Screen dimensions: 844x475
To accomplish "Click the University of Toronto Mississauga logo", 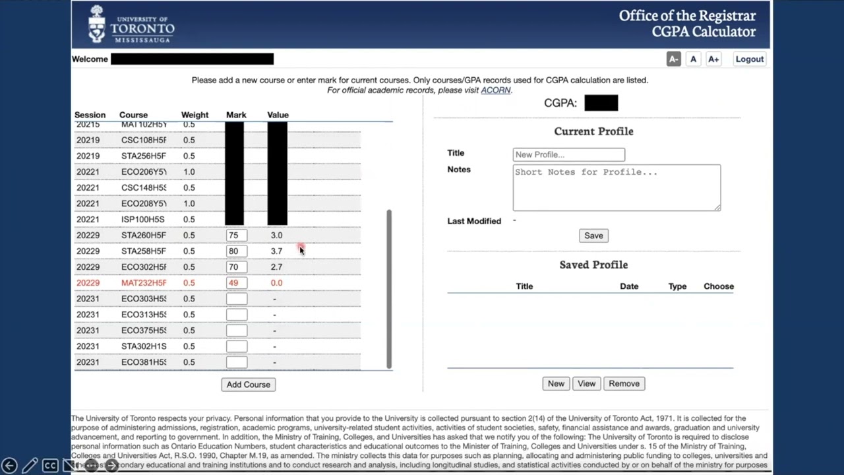I will [132, 24].
